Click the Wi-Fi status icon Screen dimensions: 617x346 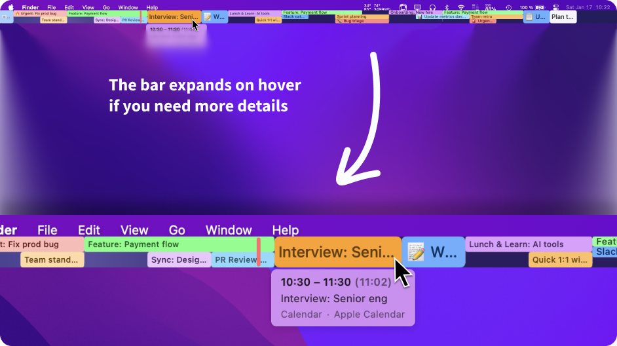tap(460, 7)
